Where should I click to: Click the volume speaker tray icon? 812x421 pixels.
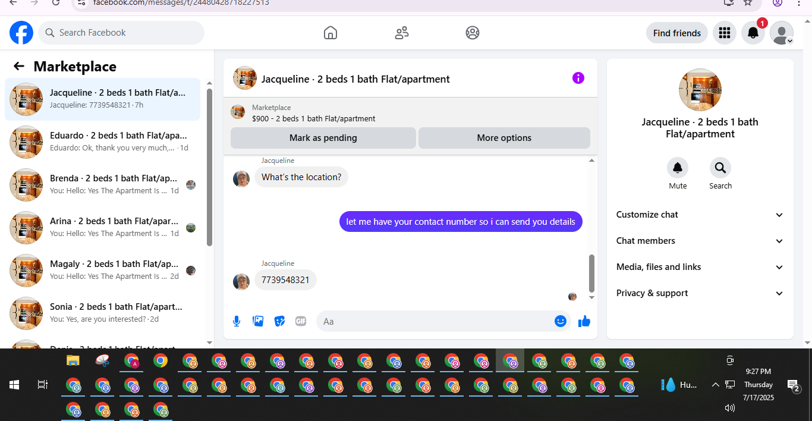pos(730,408)
